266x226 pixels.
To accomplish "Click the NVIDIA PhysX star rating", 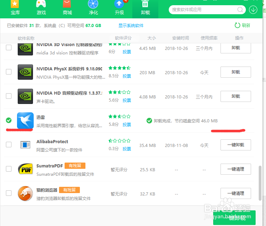I will 119,68.
